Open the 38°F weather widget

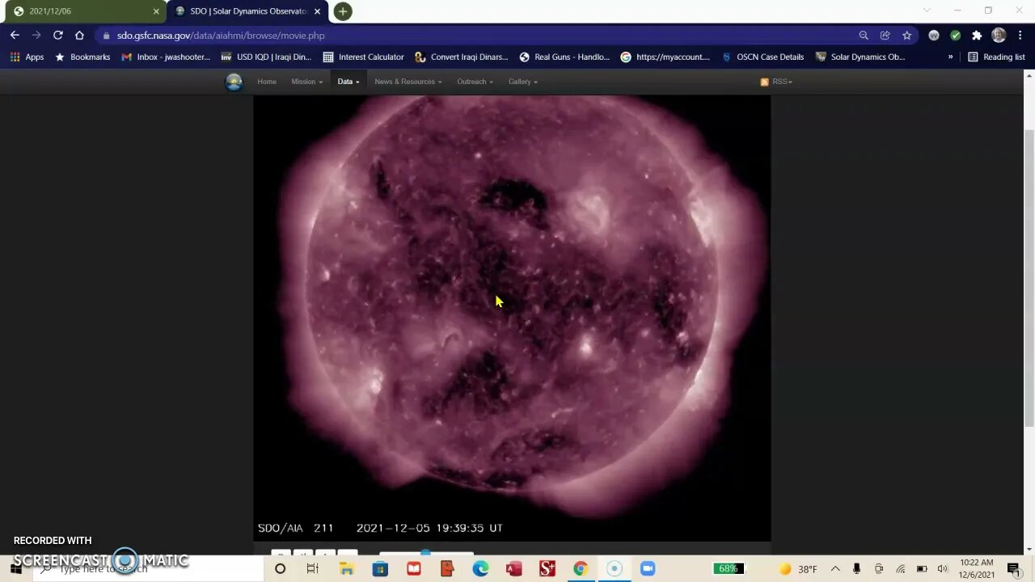point(799,569)
